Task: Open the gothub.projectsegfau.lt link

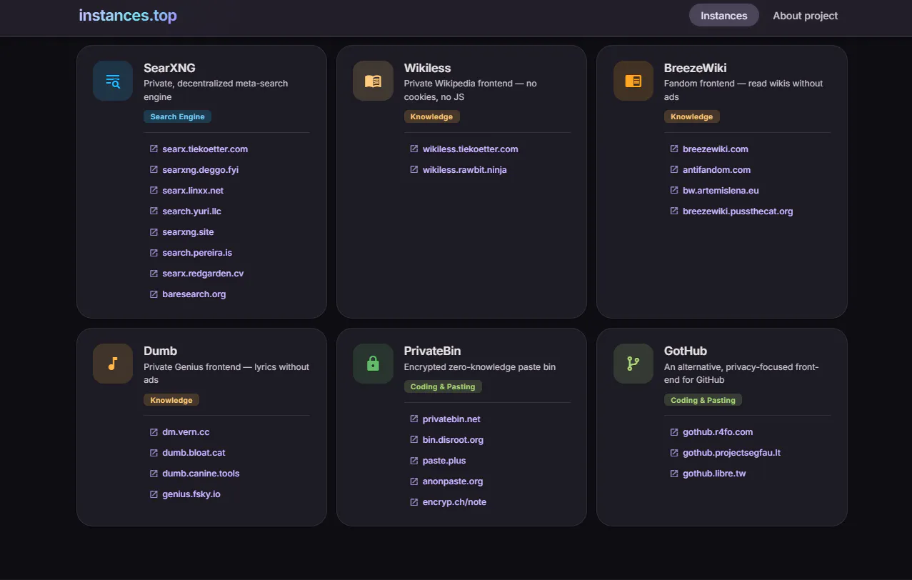Action: click(731, 453)
